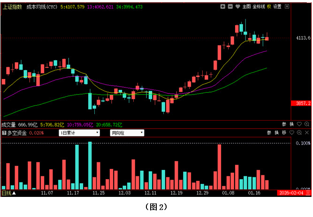Open the 1日累计 dropdown
This screenshot has width=313, height=217.
tap(79, 133)
